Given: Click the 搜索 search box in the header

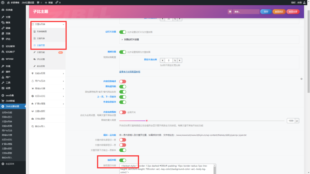Looking at the screenshot, I should [x=246, y=12].
